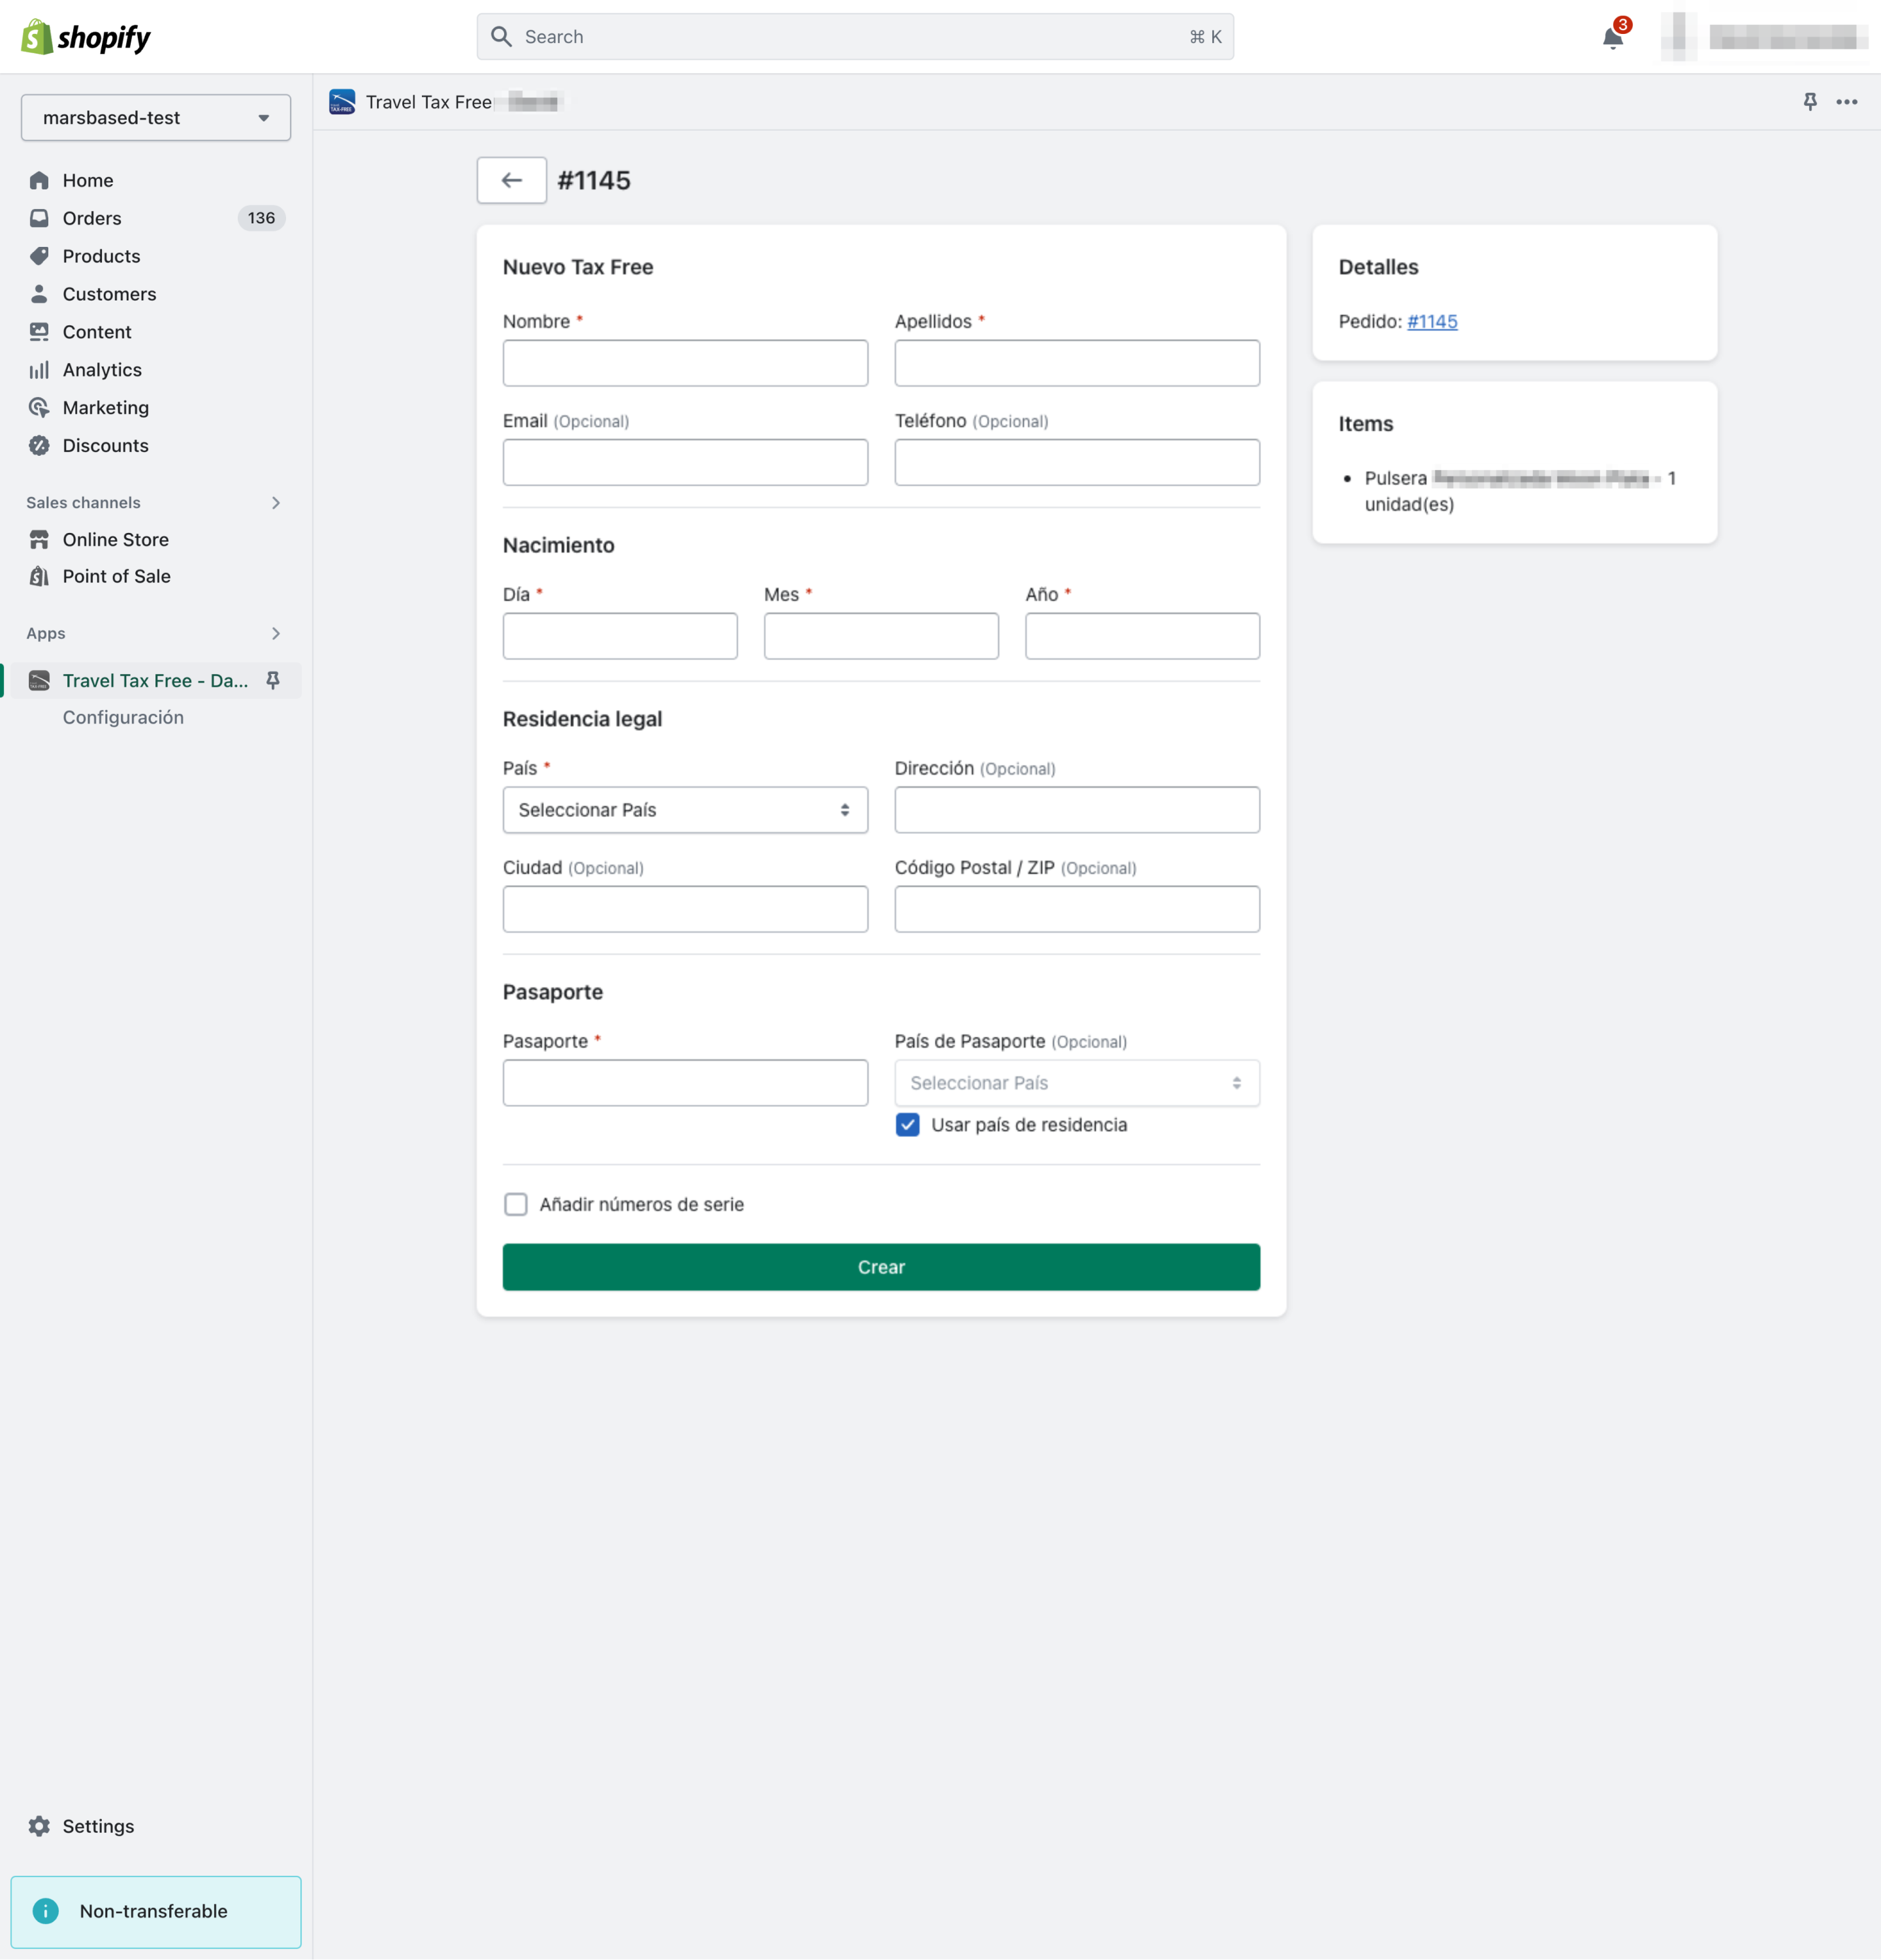
Task: Open the marsbased-test store switcher
Action: coord(156,118)
